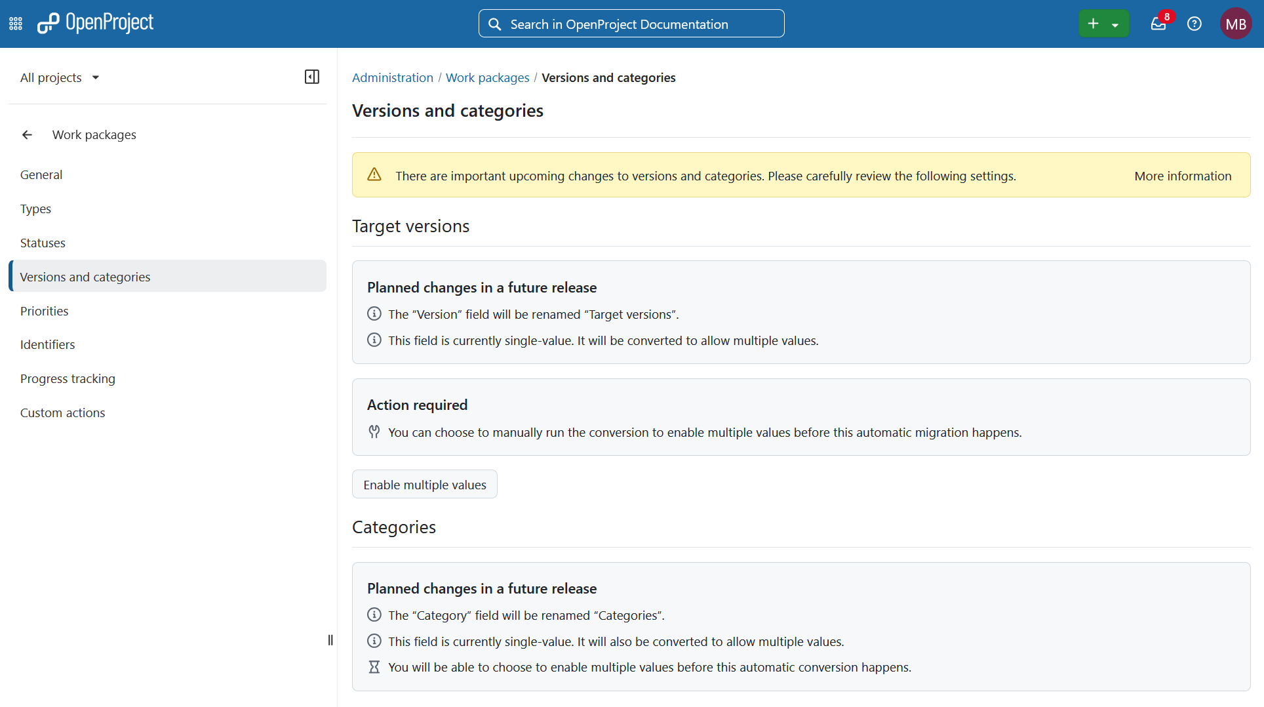The height and width of the screenshot is (707, 1264).
Task: Click Versions and categories page title
Action: [448, 110]
